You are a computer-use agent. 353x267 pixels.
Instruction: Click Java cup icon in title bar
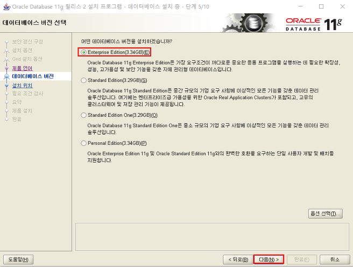6,6
